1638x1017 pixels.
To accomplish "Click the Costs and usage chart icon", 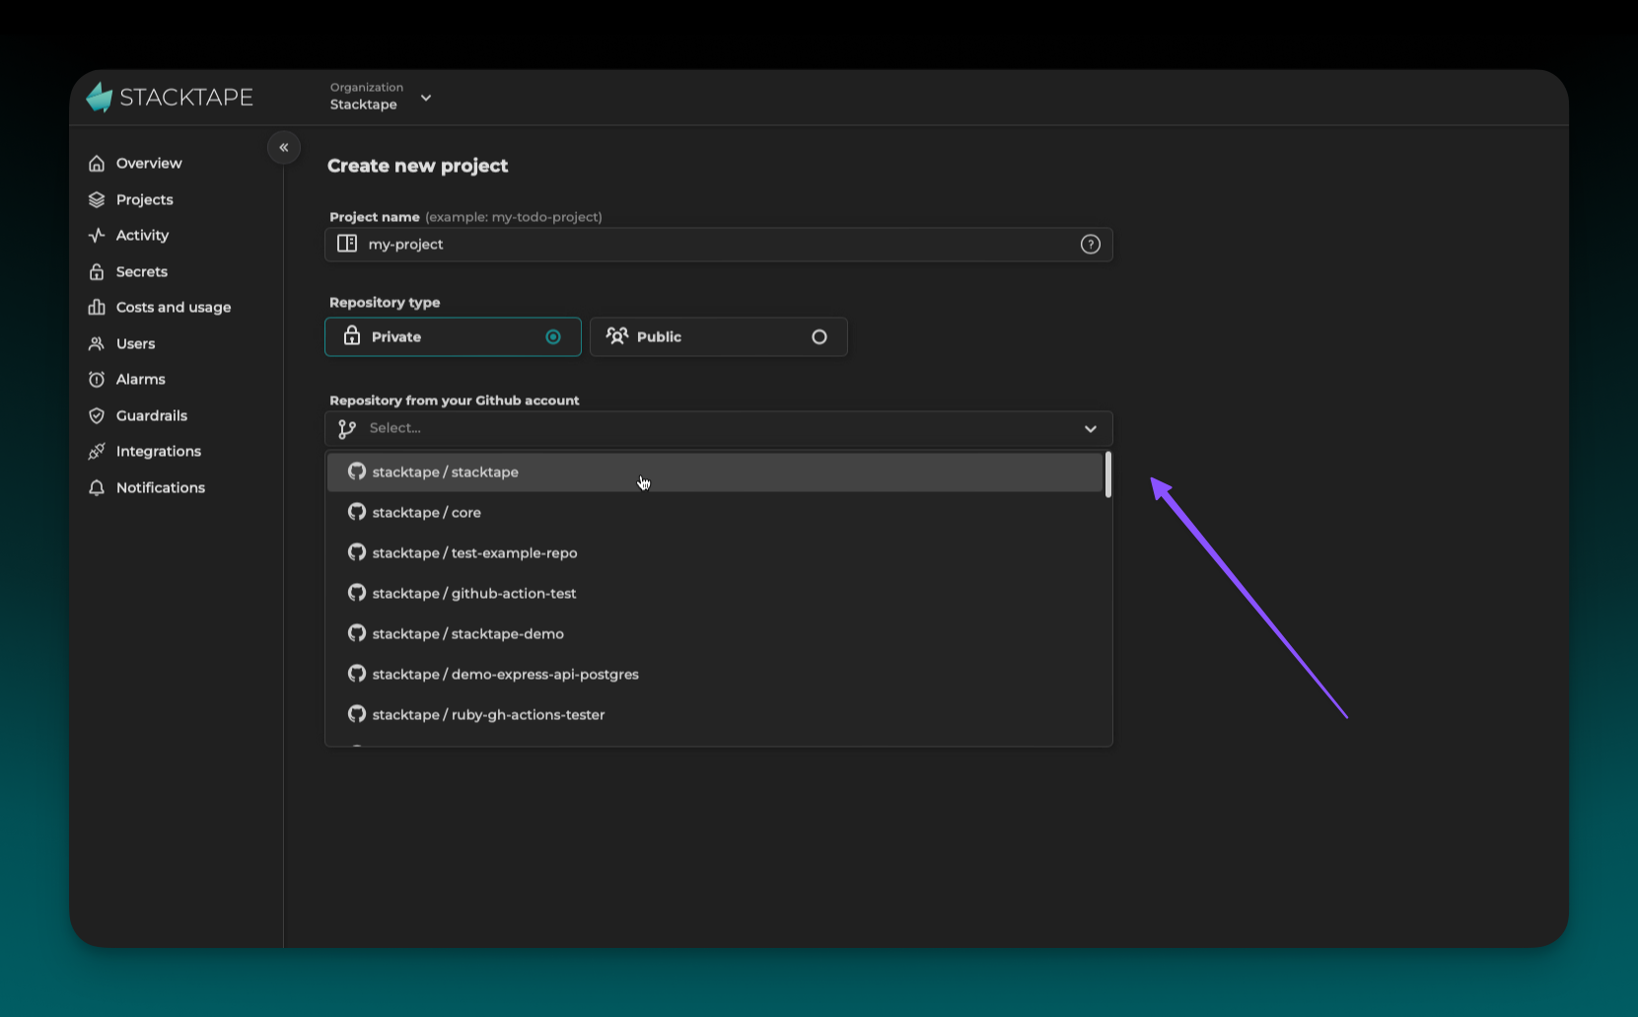I will [97, 307].
